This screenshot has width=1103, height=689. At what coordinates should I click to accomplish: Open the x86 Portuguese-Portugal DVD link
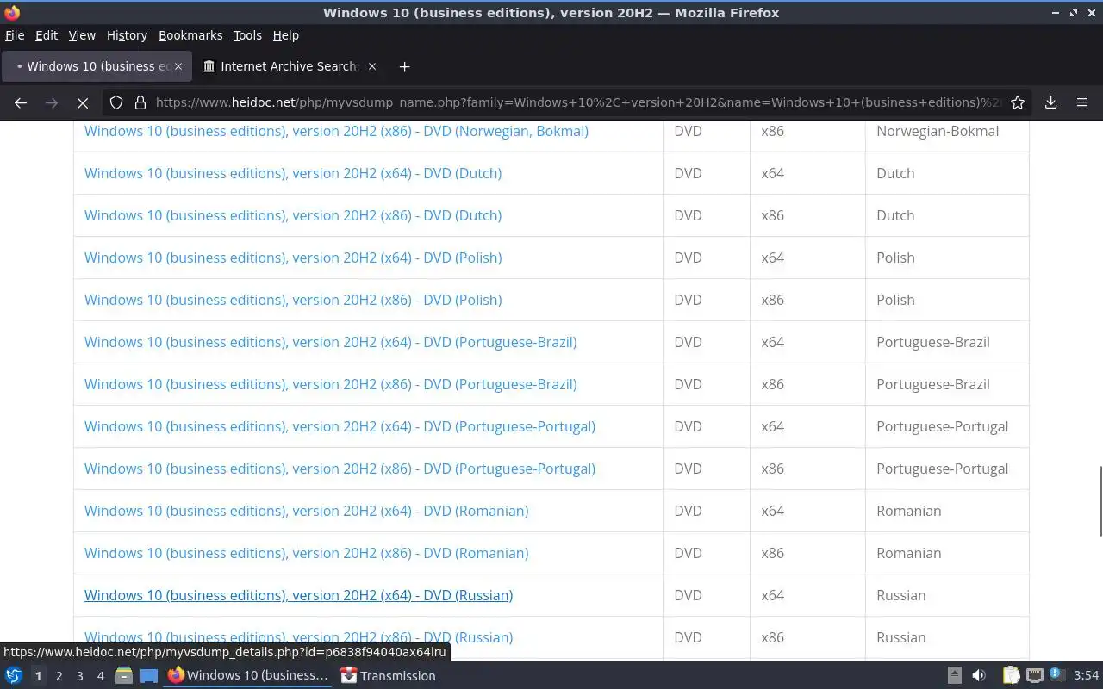click(x=340, y=469)
